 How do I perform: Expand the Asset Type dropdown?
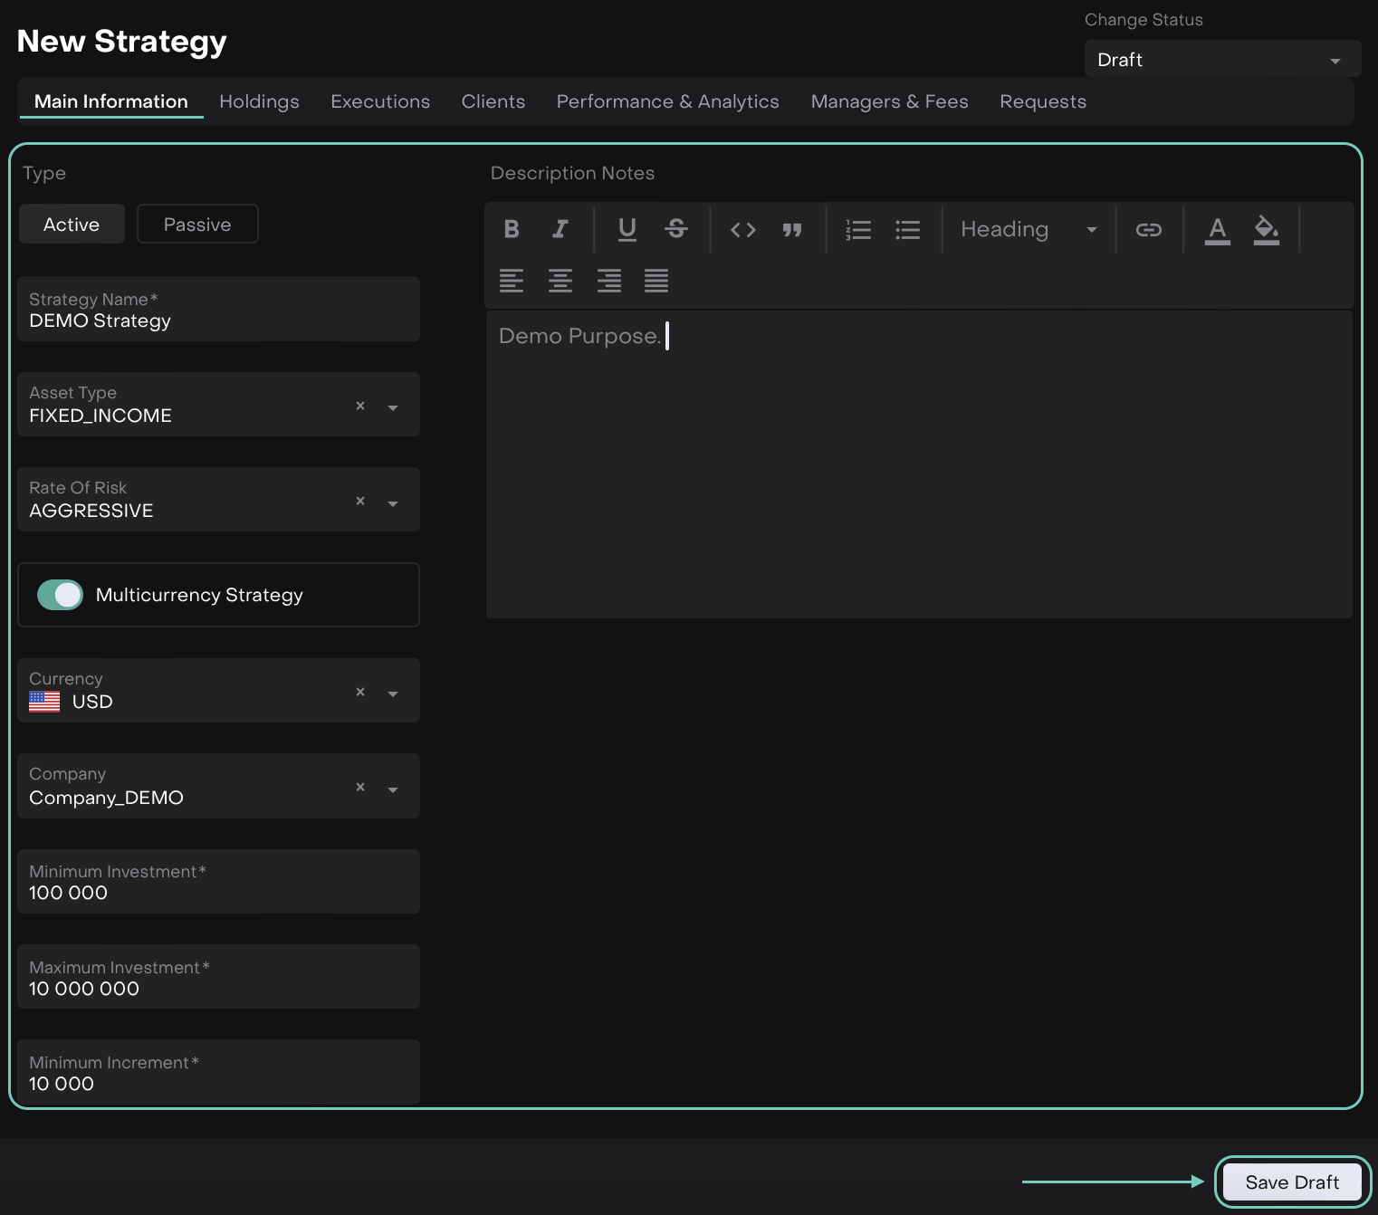tap(393, 407)
